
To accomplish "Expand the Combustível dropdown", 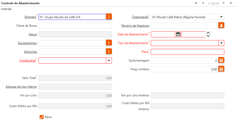I will (109, 61).
